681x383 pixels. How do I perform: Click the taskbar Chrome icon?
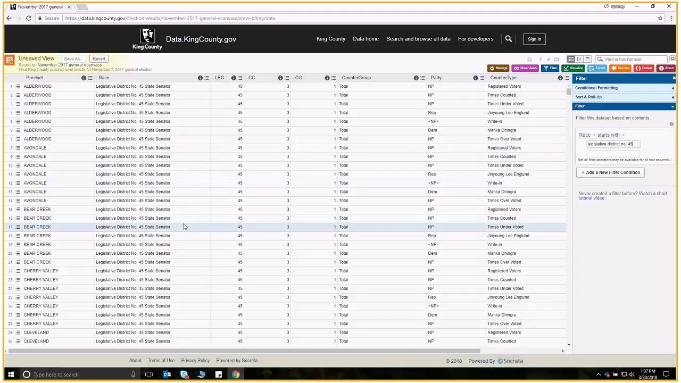point(236,374)
